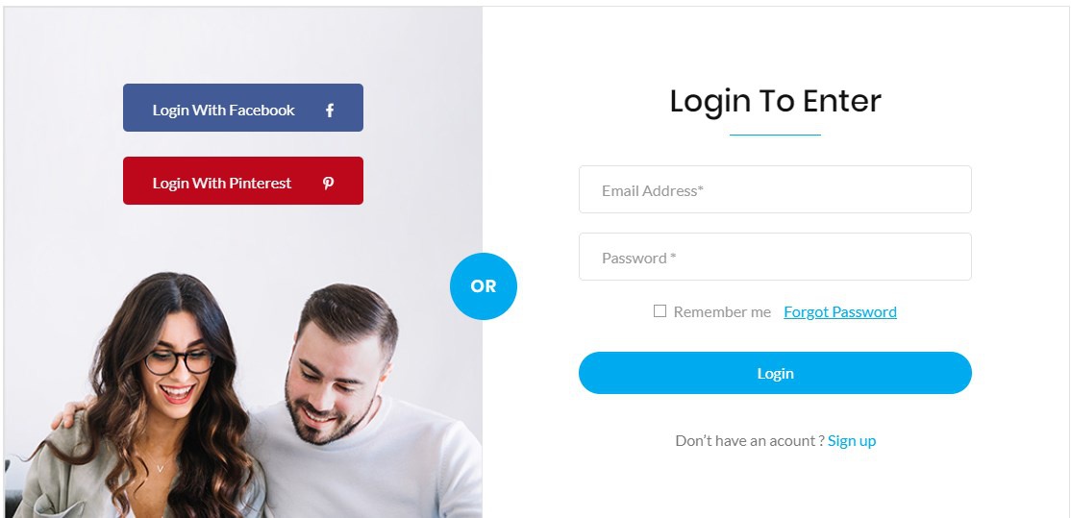The height and width of the screenshot is (518, 1071).
Task: Click the 'Remember me' label text
Action: [x=722, y=312]
